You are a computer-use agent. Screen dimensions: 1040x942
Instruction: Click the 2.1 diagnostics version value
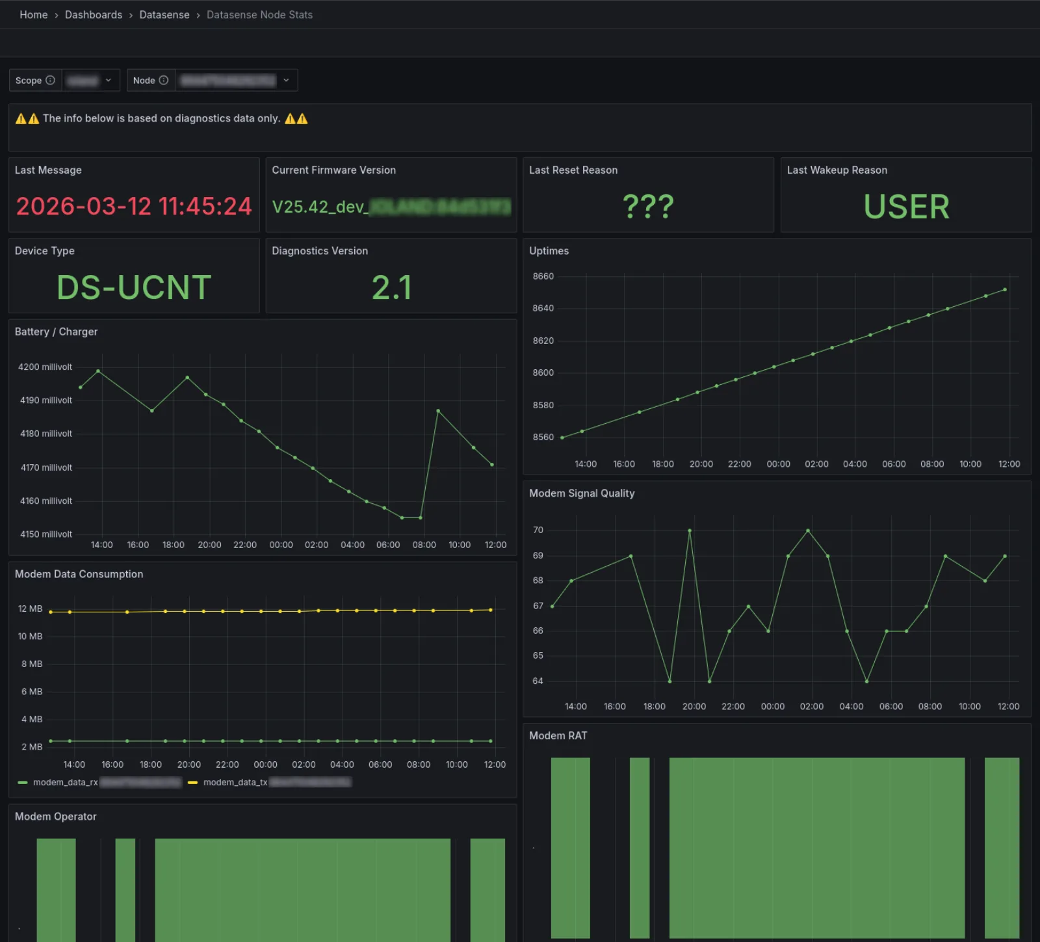pyautogui.click(x=391, y=287)
